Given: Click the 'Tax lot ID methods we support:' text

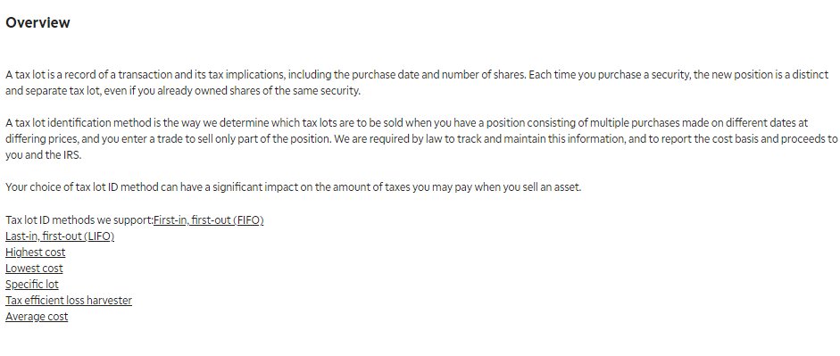Looking at the screenshot, I should (x=79, y=220).
